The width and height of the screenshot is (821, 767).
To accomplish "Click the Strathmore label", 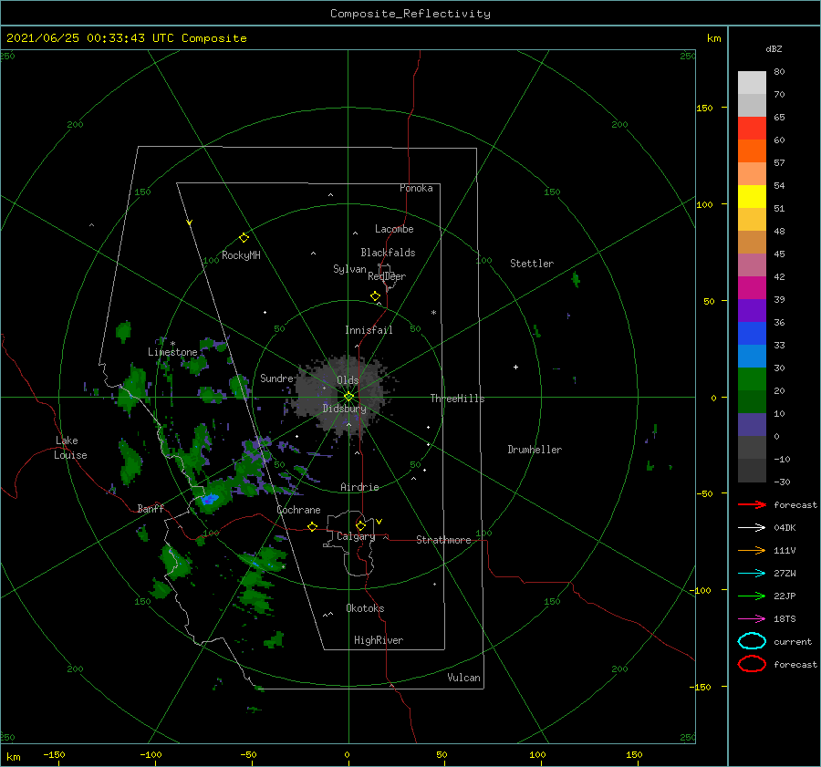I will click(x=443, y=540).
